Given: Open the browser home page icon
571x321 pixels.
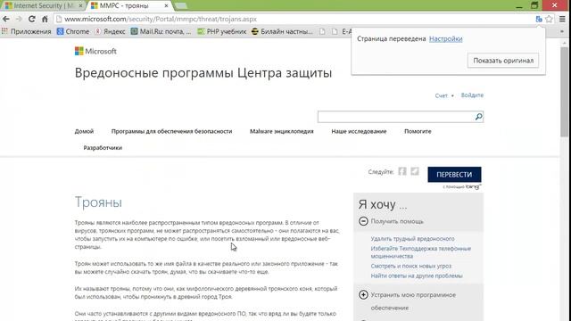Looking at the screenshot, I should click(45, 19).
